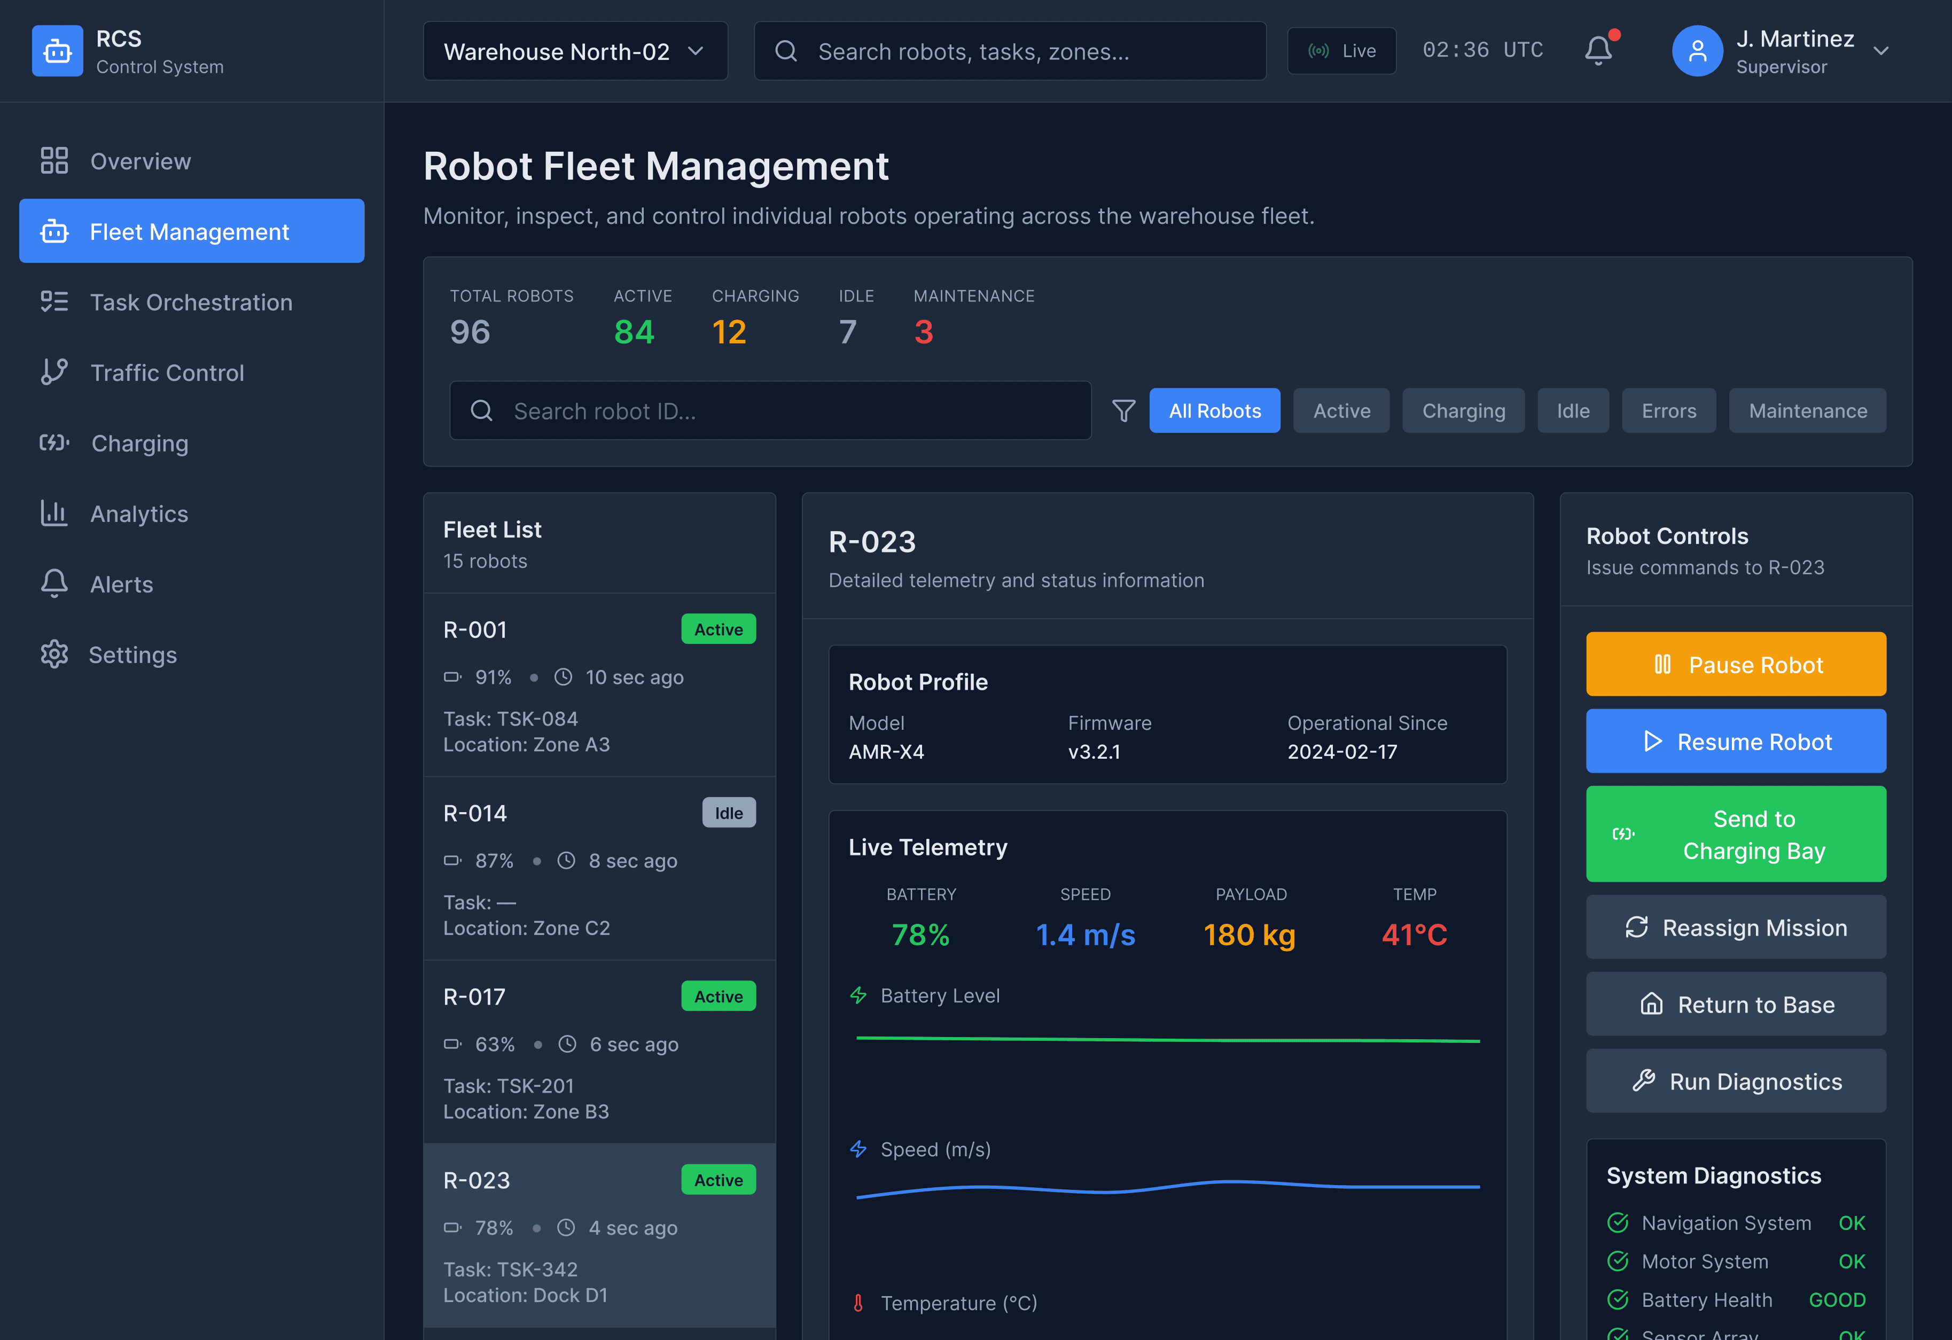Click the Traffic Control icon
This screenshot has height=1340, width=1952.
54,372
